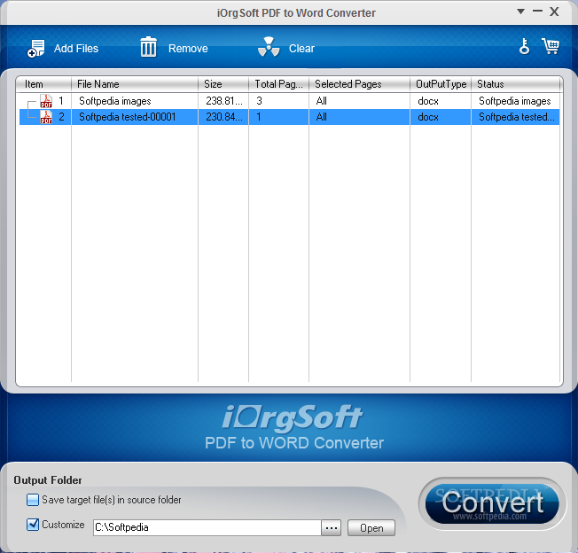Click Selected Pages All for Softpedia images
This screenshot has width=578, height=553.
322,101
